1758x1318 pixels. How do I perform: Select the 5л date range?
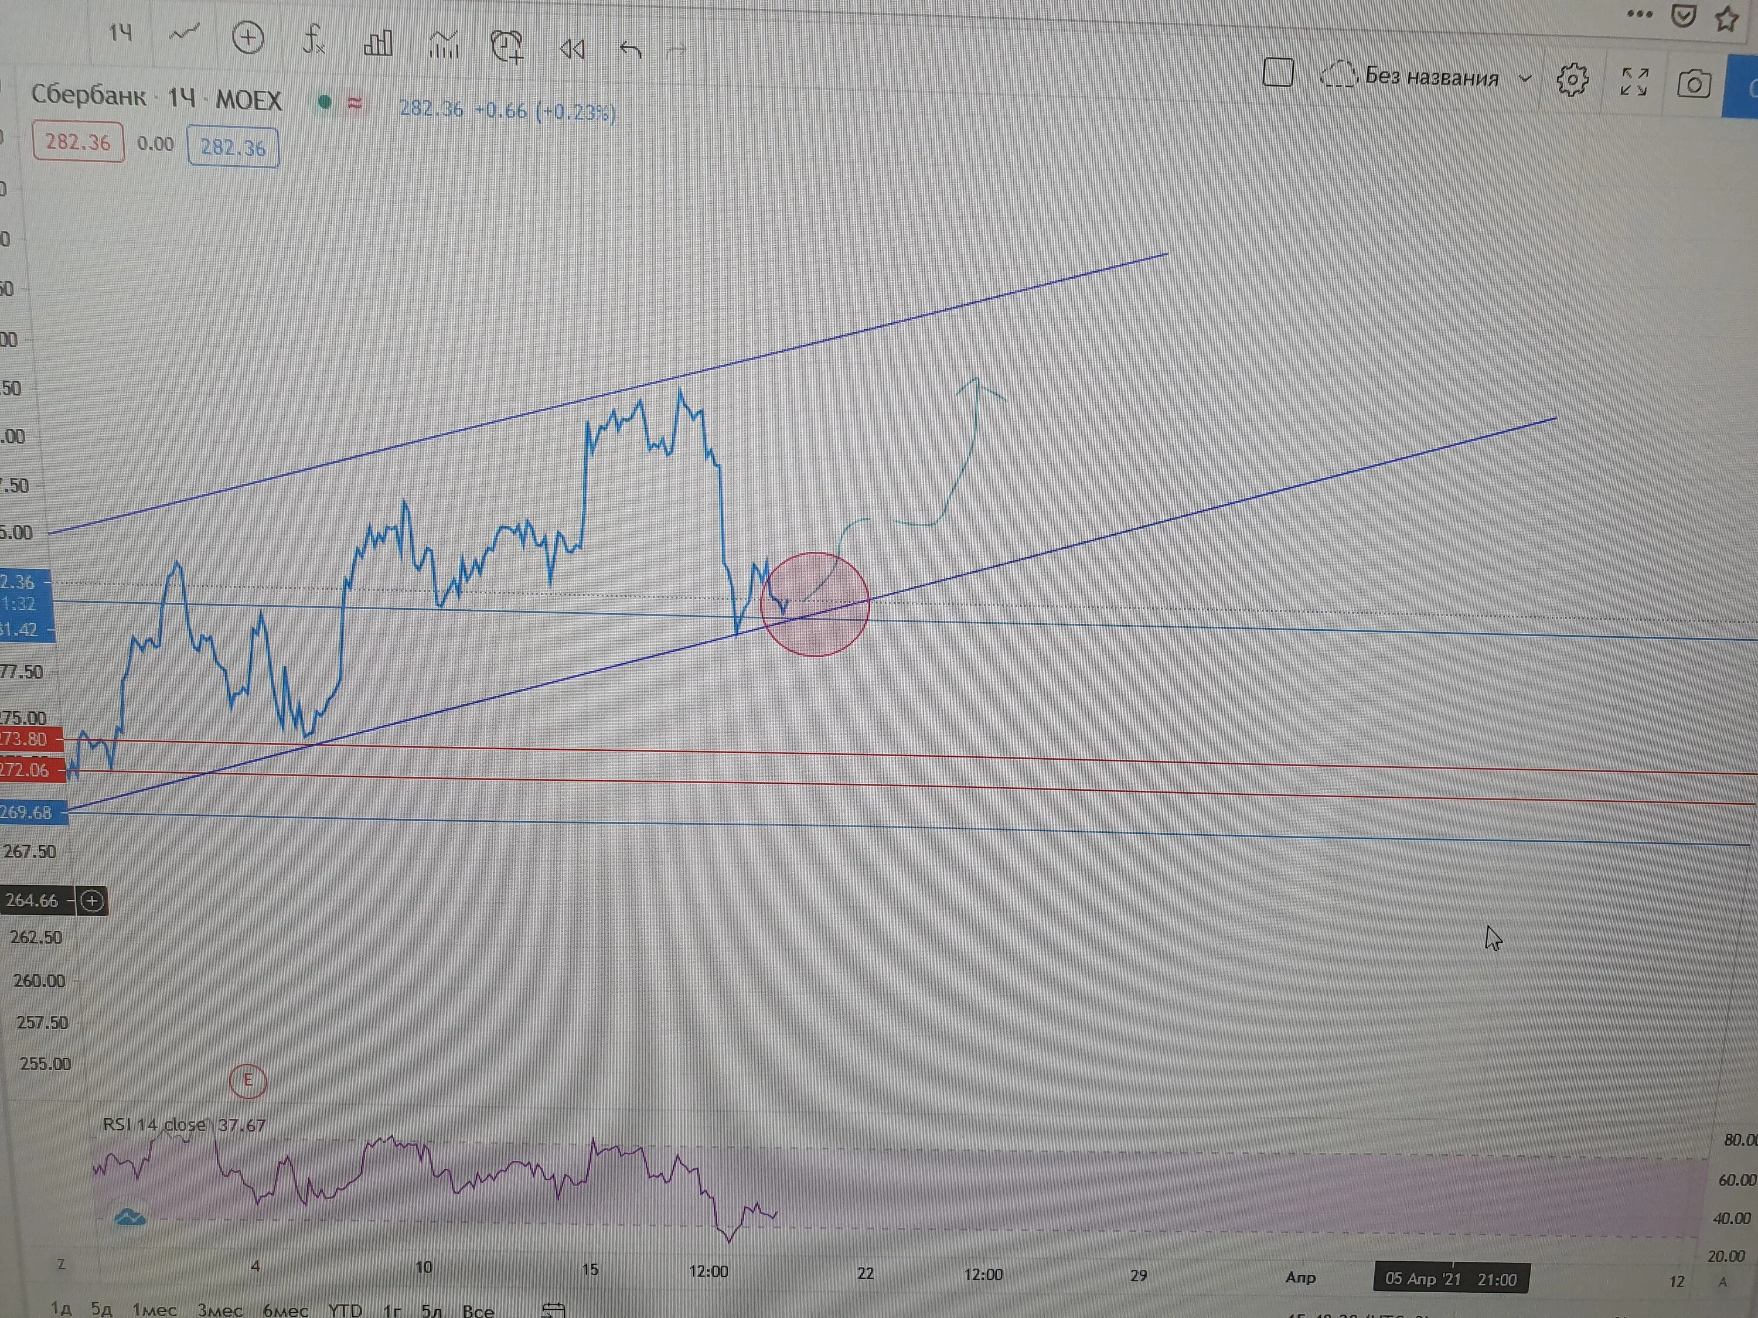(431, 1311)
